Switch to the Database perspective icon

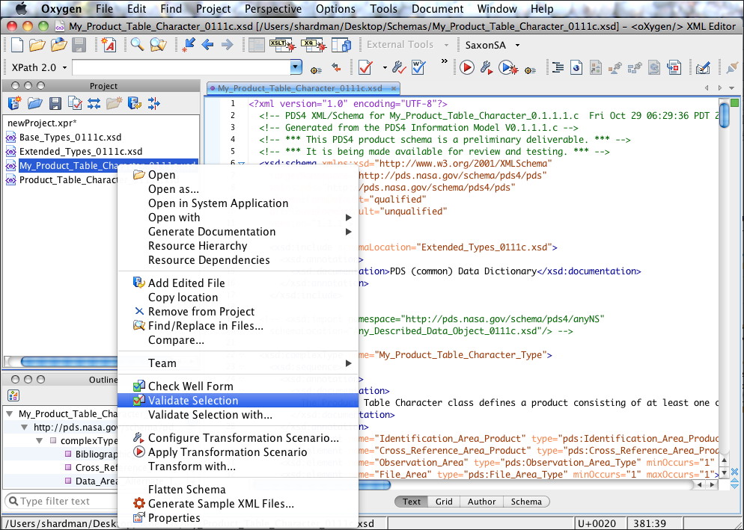coord(341,45)
